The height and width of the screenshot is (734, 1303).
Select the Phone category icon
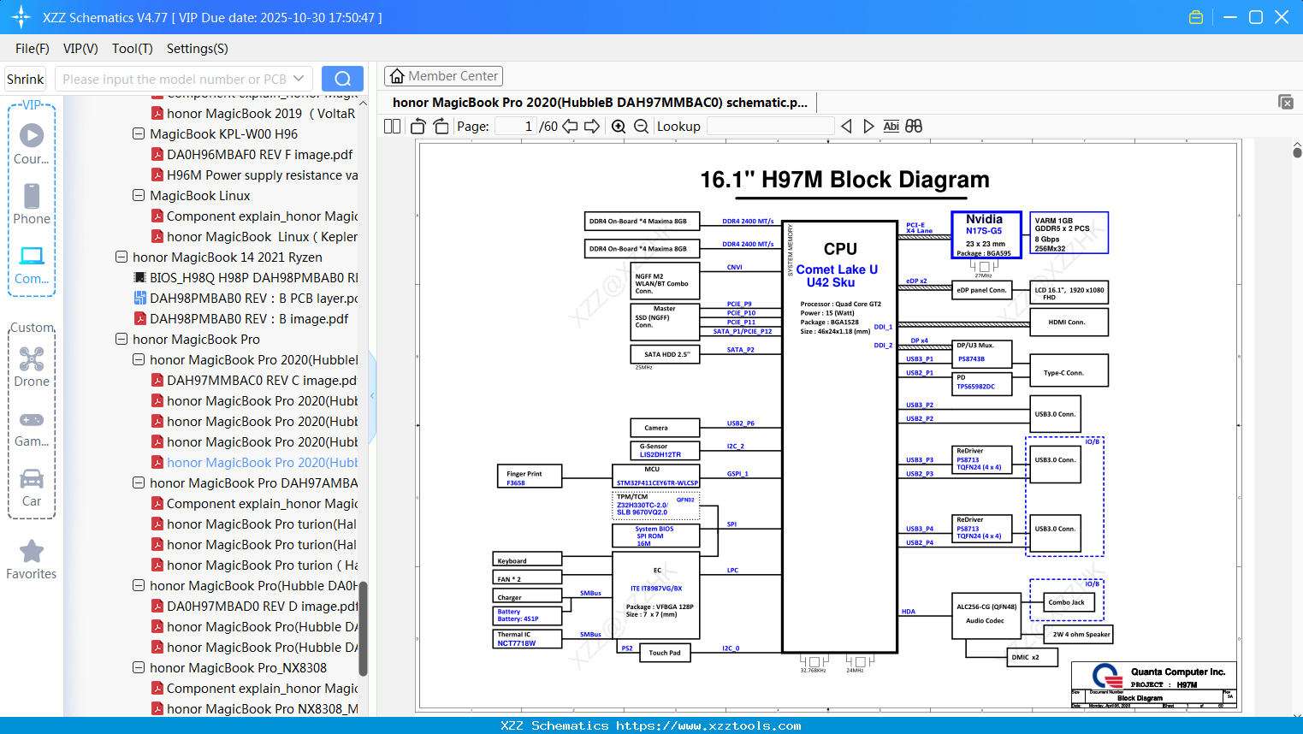pos(32,204)
